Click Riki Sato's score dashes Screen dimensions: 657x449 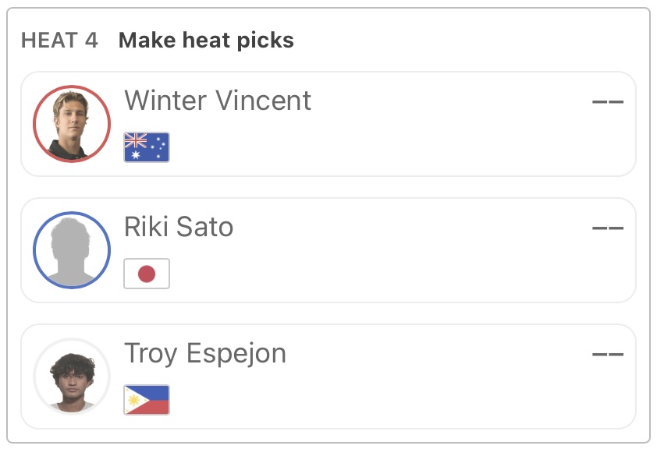tap(608, 228)
